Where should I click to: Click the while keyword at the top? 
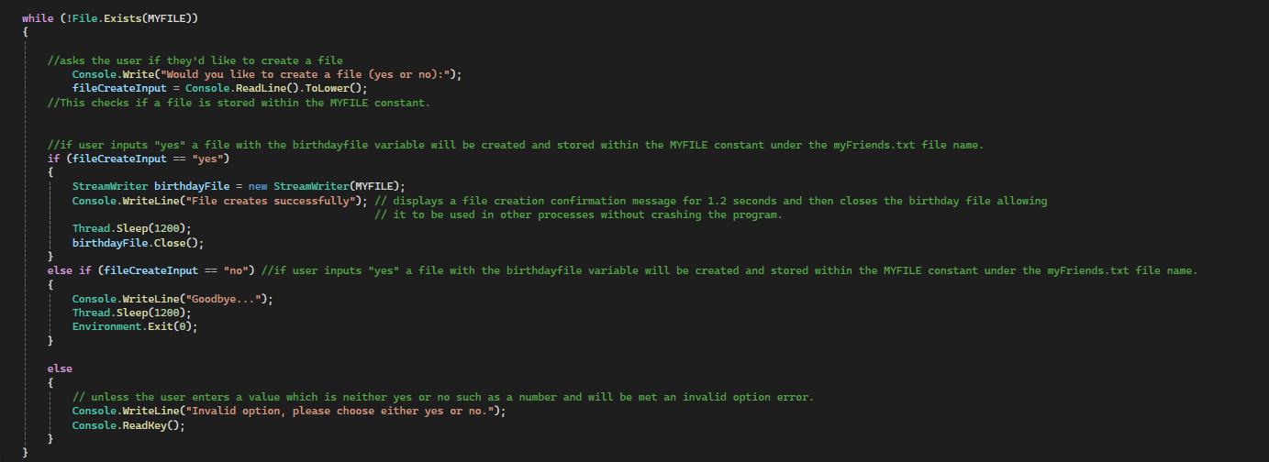(38, 17)
